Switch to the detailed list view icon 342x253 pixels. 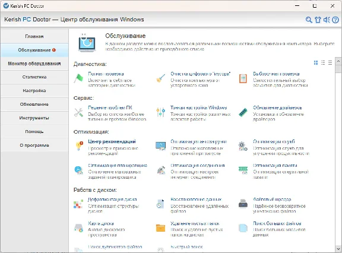323,63
